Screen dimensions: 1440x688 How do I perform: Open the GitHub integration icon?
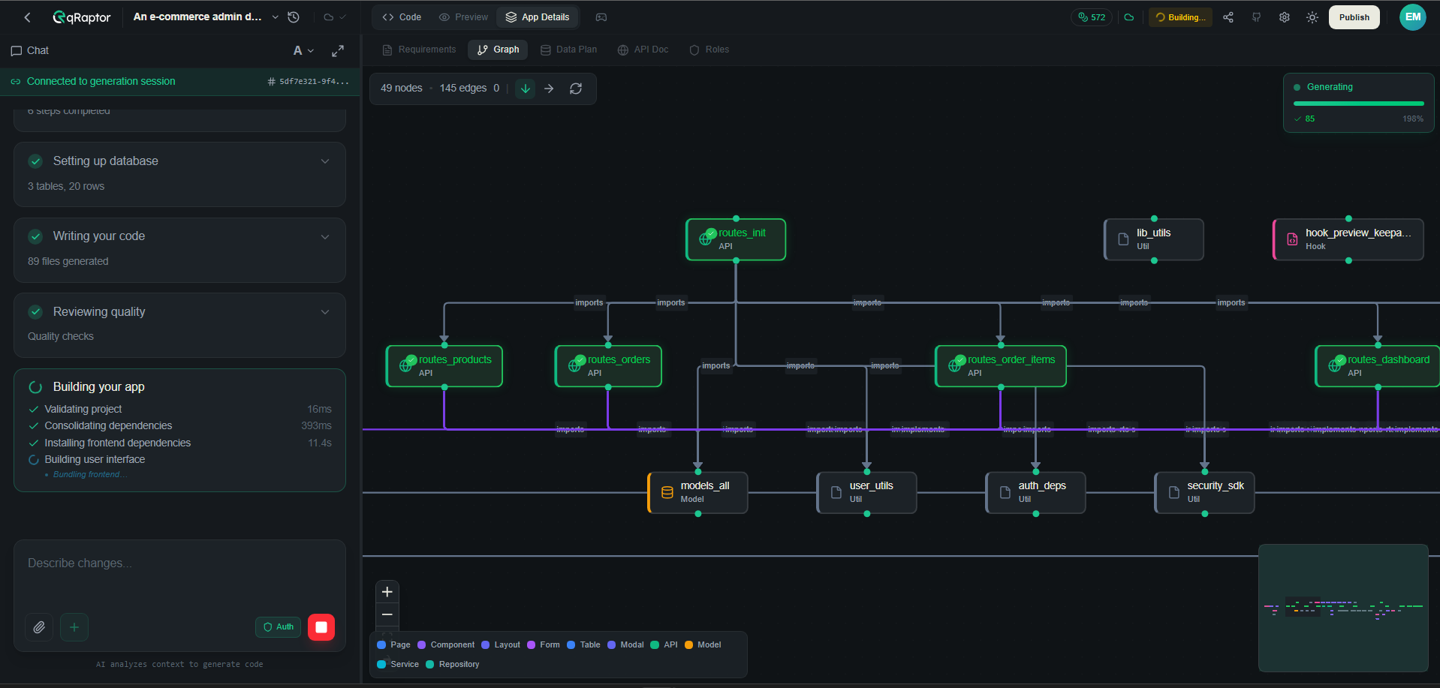[x=1256, y=17]
